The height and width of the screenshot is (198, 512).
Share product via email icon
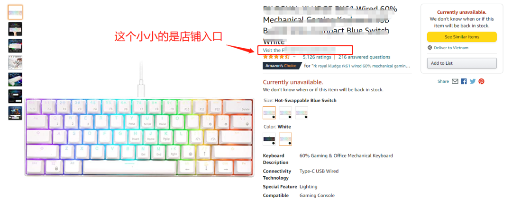[455, 81]
